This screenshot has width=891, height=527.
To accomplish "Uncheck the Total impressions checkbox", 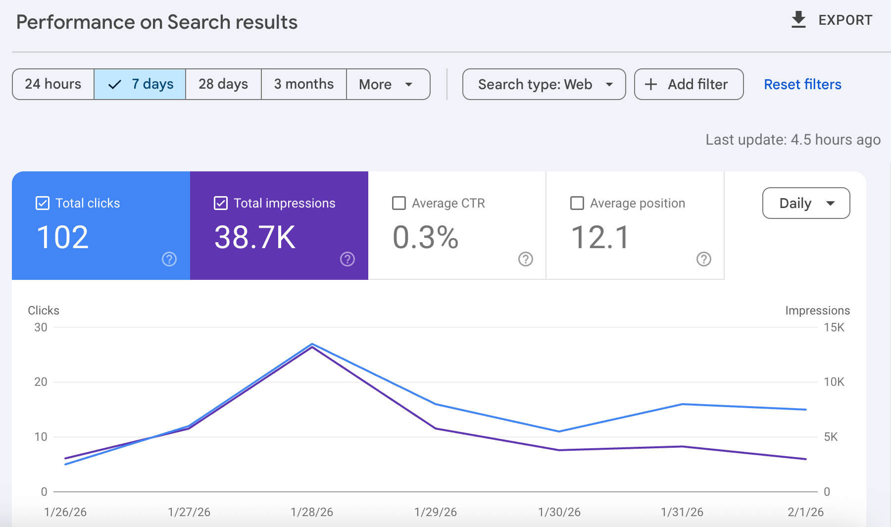I will point(221,203).
